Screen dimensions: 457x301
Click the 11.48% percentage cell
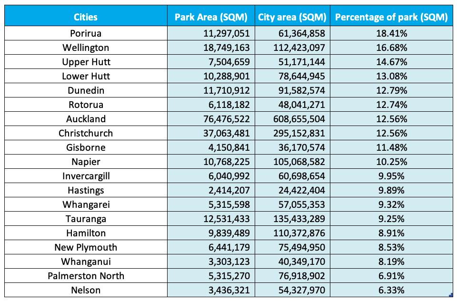pos(391,147)
